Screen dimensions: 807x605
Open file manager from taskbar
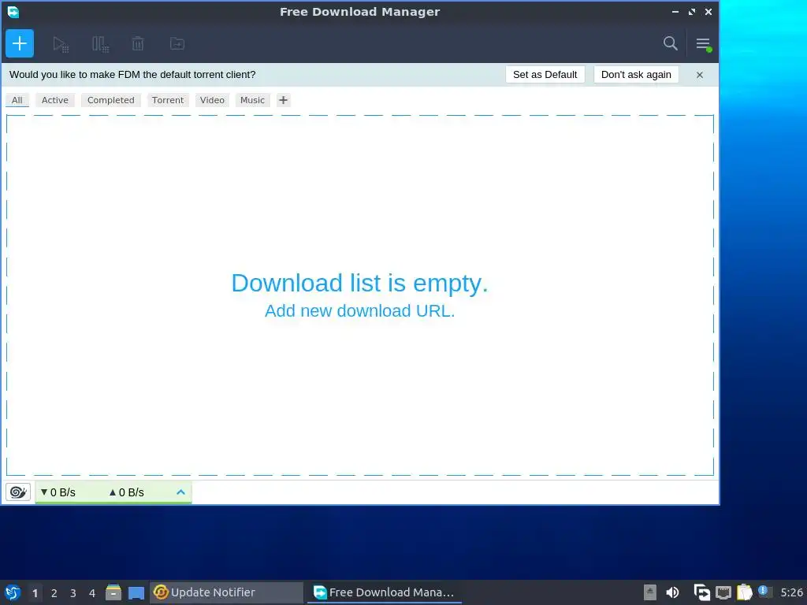point(113,592)
